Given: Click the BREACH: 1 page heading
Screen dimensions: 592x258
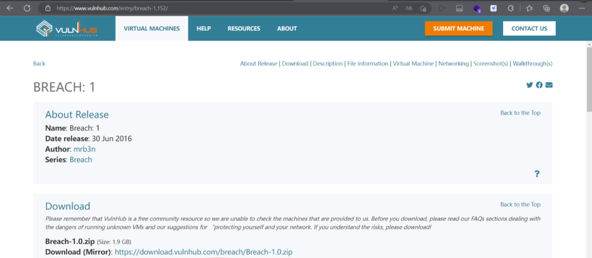Looking at the screenshot, I should 64,87.
